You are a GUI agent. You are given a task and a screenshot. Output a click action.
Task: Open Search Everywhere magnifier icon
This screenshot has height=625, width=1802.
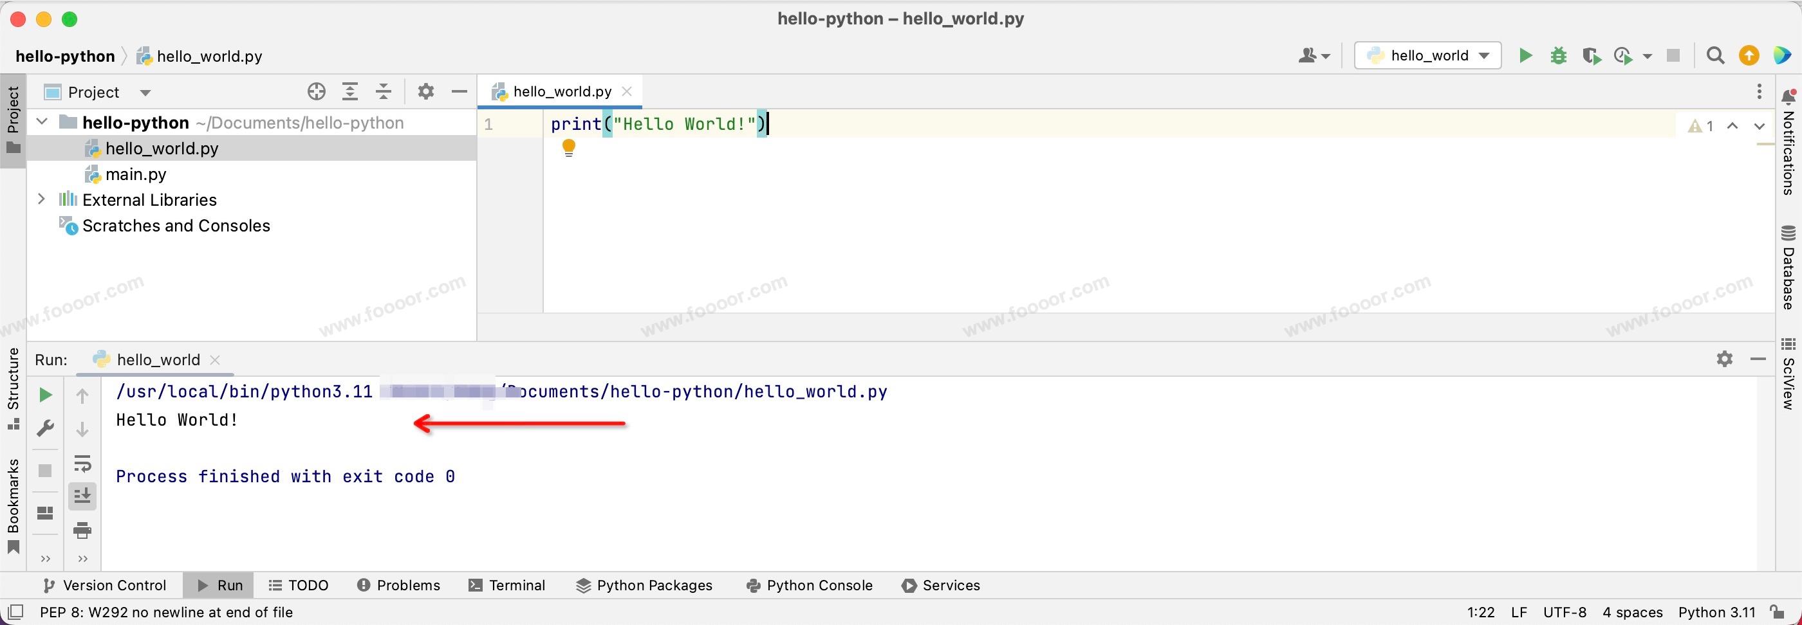1714,56
